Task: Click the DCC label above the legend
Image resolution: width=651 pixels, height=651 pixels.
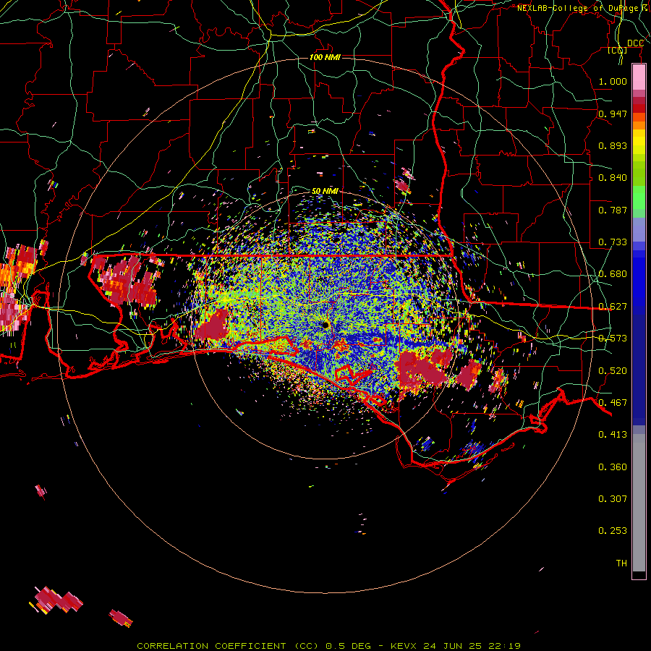Action: [x=635, y=43]
